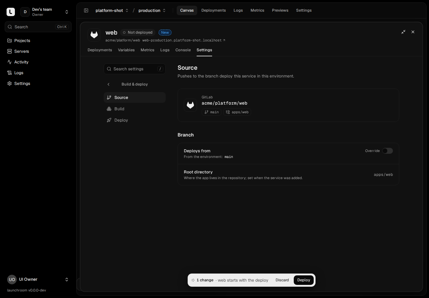Click the UO user avatar

(x=12, y=280)
